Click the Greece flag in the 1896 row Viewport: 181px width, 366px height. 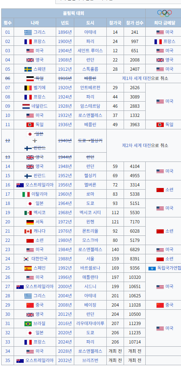(x=28, y=32)
